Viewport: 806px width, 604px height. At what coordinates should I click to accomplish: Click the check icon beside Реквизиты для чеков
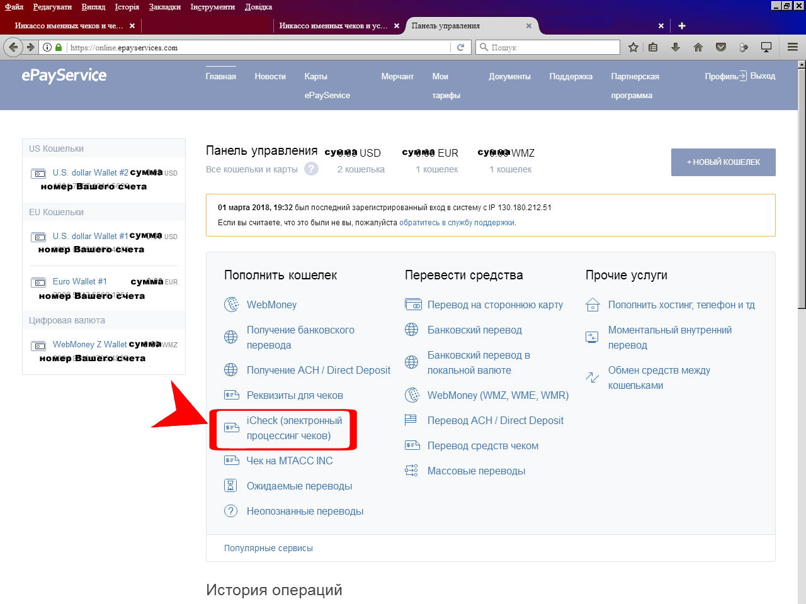point(231,395)
